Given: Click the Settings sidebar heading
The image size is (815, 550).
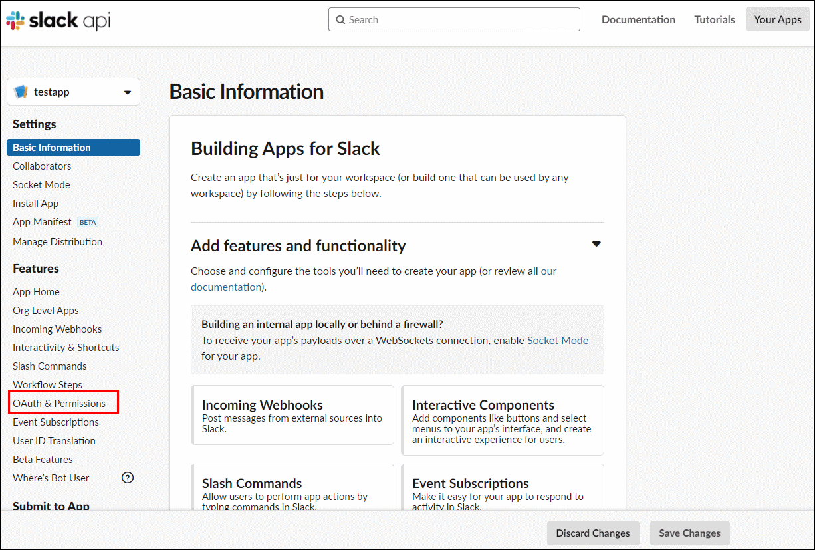Looking at the screenshot, I should 35,124.
